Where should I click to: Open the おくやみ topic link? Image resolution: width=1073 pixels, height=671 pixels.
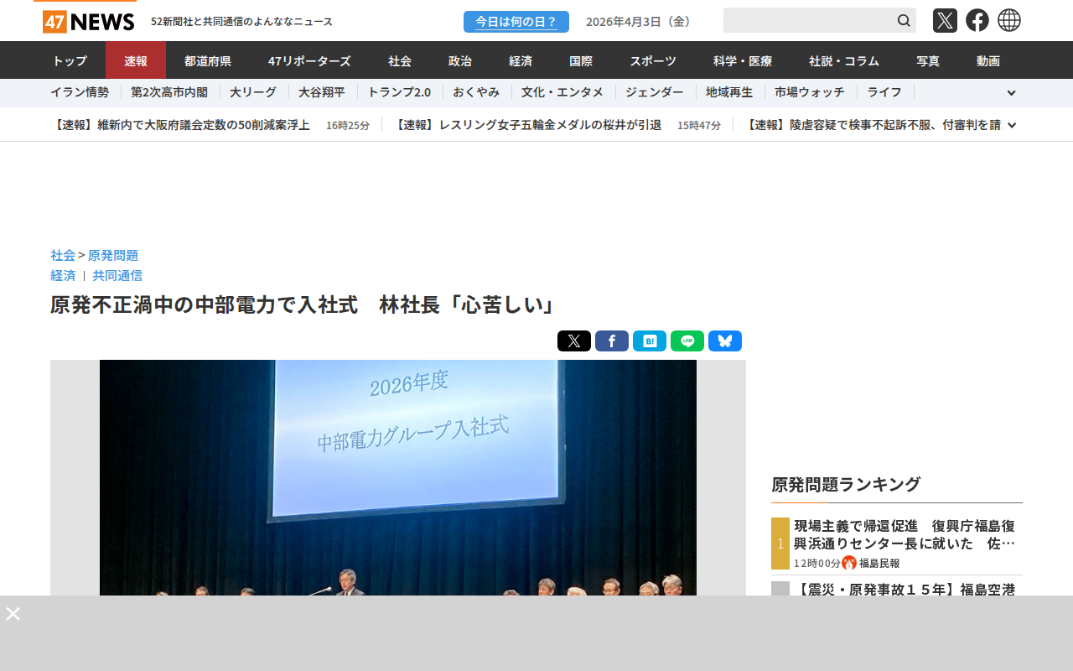(x=476, y=92)
